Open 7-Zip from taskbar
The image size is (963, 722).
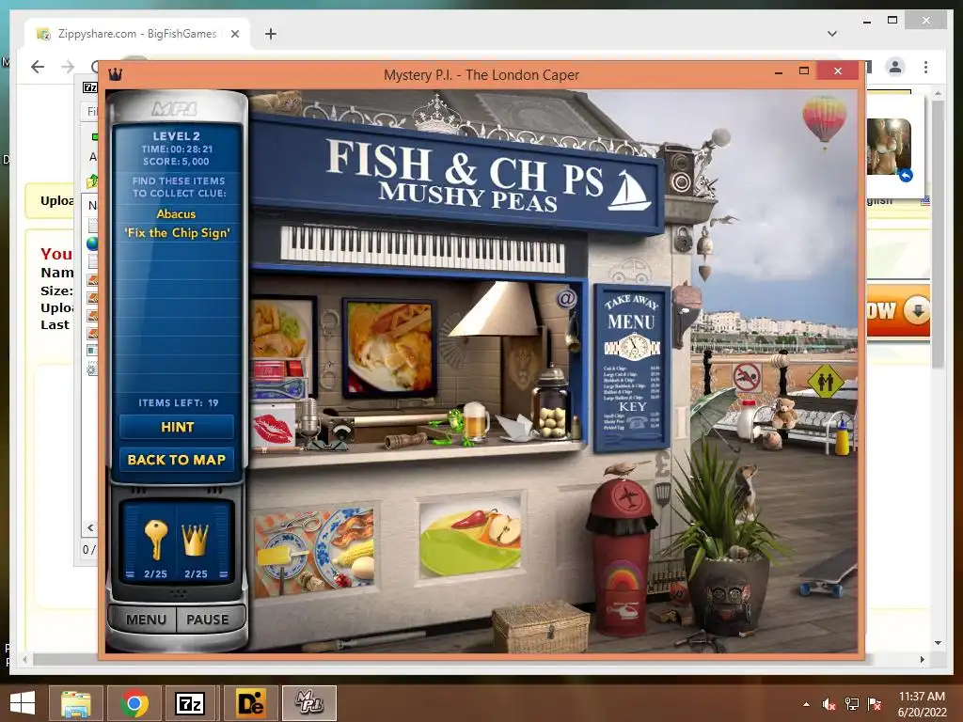pos(190,703)
